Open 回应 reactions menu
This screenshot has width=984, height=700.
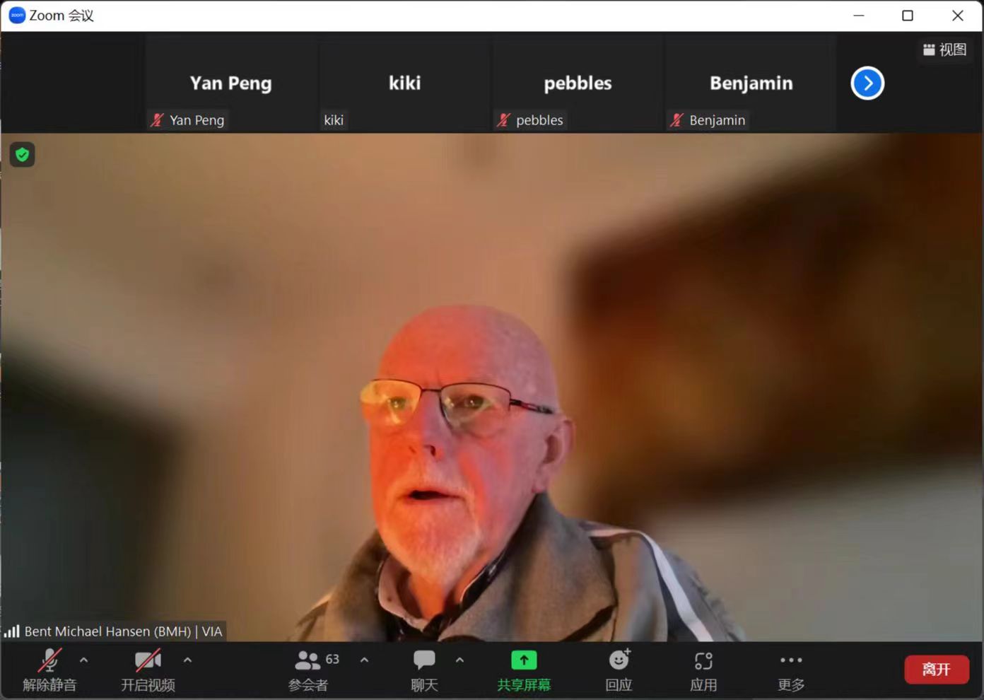point(619,670)
